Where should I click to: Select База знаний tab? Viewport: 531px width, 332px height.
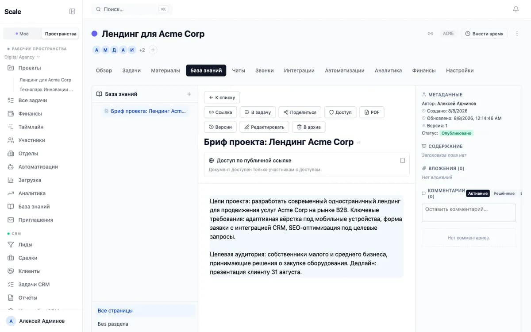206,70
